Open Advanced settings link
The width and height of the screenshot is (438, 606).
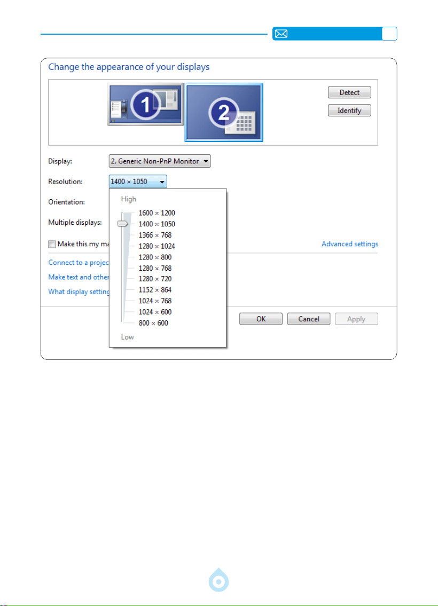pos(350,244)
